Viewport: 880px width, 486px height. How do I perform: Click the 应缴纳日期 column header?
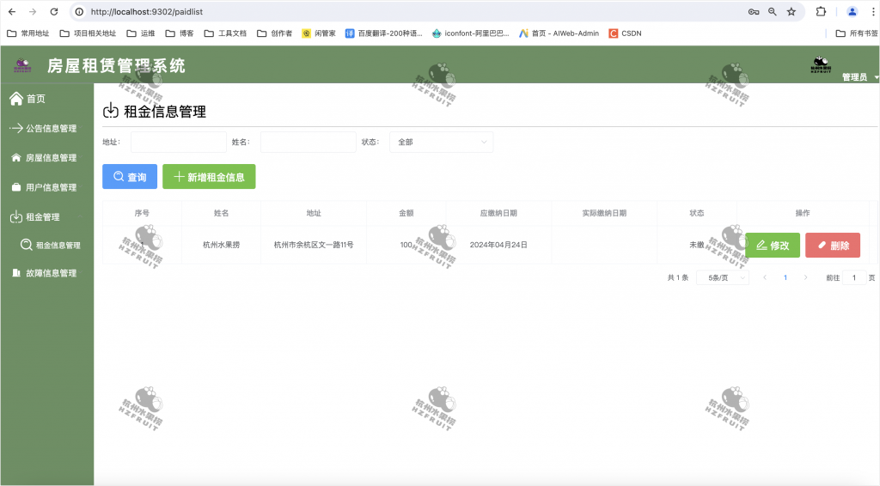tap(498, 213)
